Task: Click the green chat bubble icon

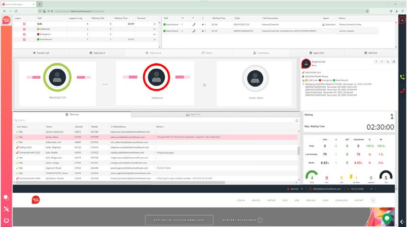Action: click(386, 218)
